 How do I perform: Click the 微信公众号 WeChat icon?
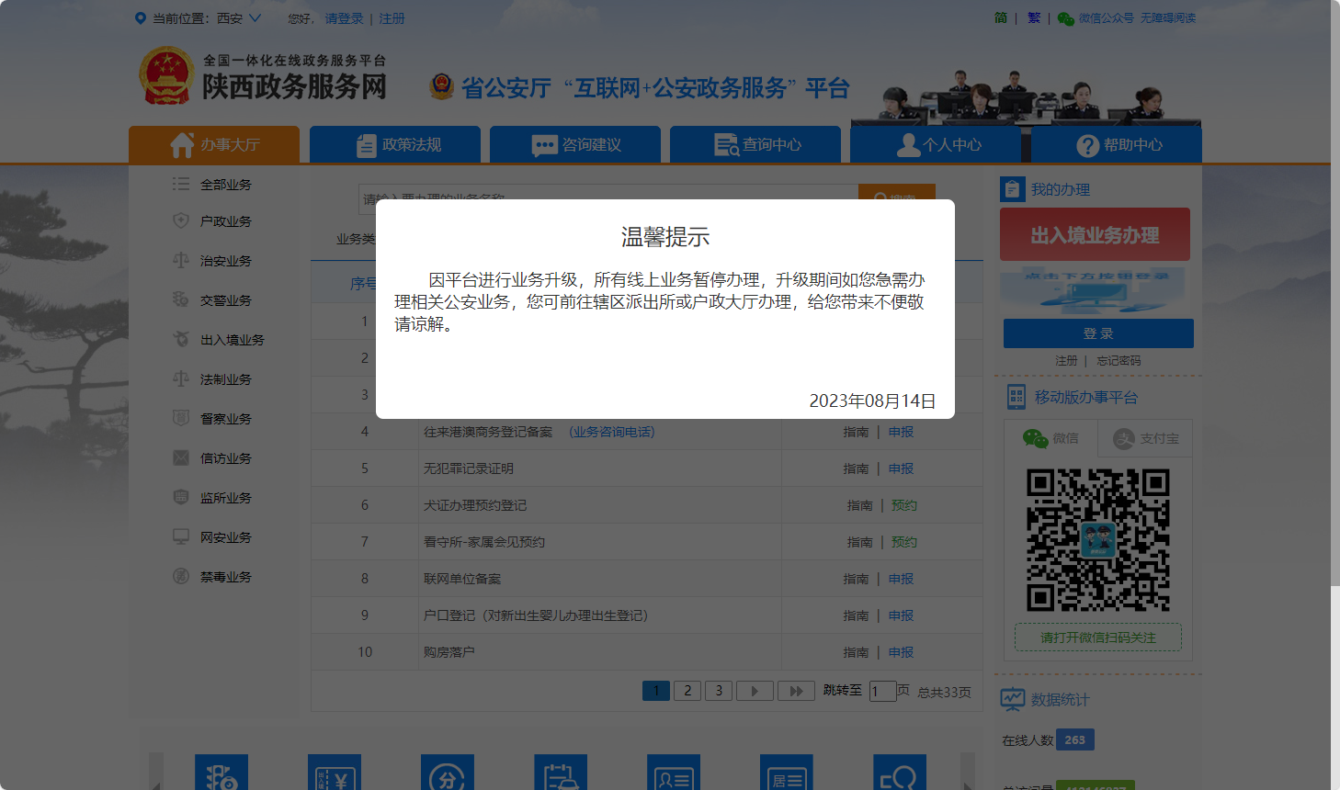[1066, 18]
